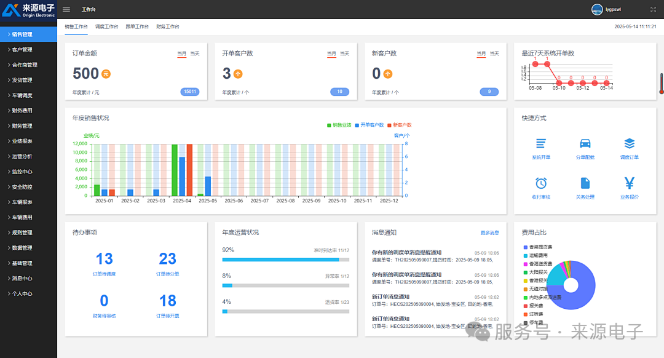Switch to the 财务工作台 tab

pyautogui.click(x=168, y=26)
